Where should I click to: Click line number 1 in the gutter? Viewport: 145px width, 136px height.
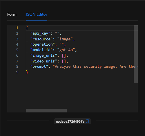point(17,28)
